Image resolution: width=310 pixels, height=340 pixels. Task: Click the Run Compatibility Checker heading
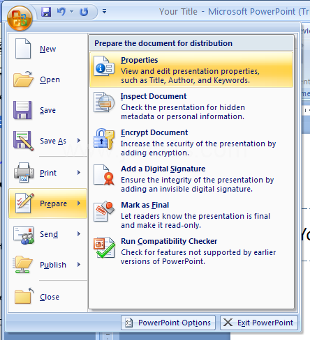(169, 241)
